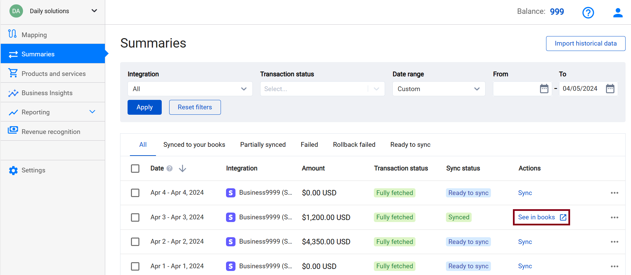Screen dimensions: 631x275
Task: Click the Date column sort arrow
Action: coord(182,168)
